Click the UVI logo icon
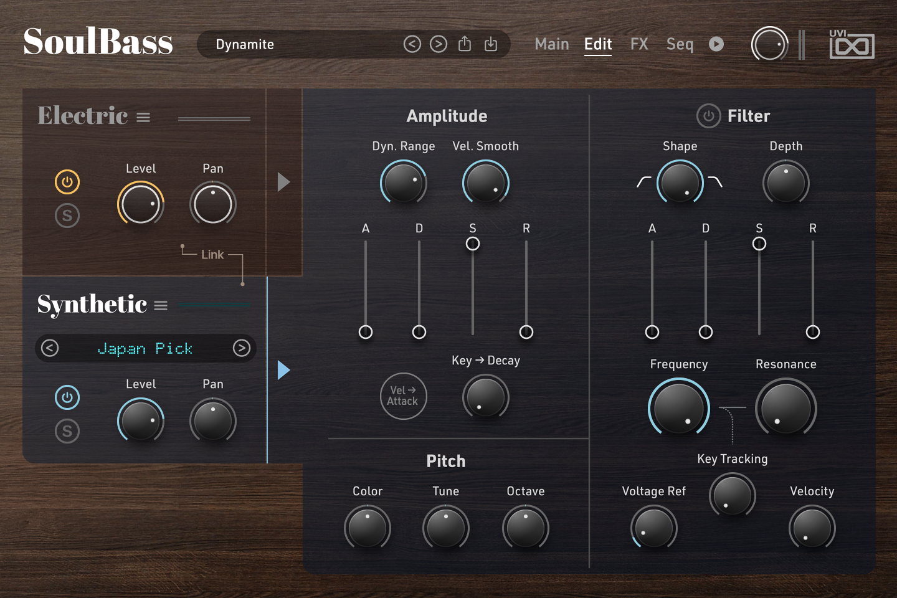 852,45
